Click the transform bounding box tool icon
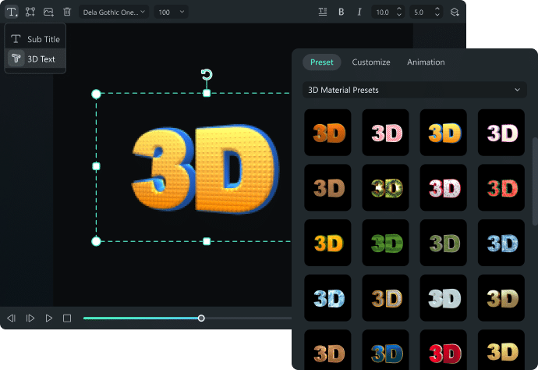 (x=30, y=12)
